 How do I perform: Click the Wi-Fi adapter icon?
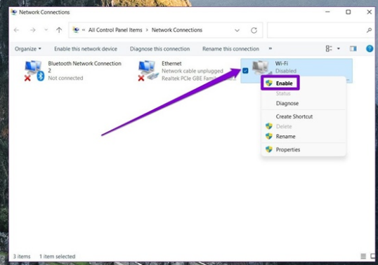coord(262,68)
